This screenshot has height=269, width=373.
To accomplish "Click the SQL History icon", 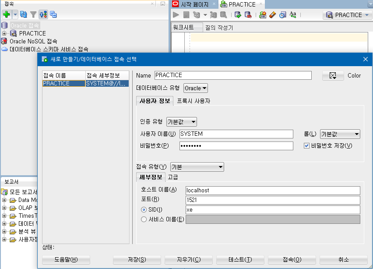I will click(283, 15).
